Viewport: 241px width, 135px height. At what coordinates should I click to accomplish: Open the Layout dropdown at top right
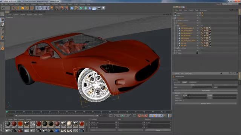(230, 4)
